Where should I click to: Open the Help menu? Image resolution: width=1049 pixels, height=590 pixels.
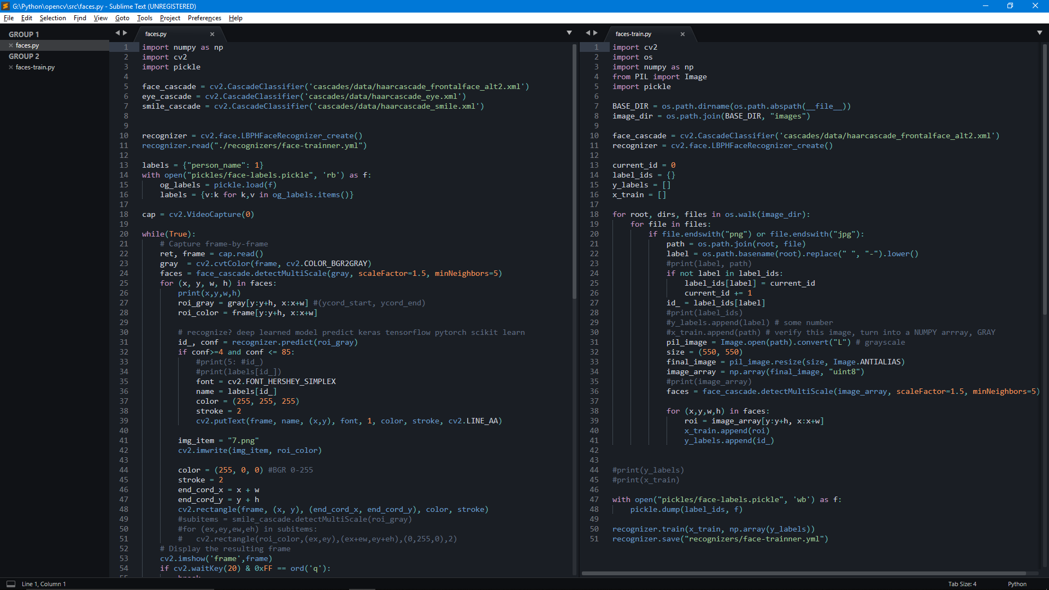coord(235,18)
